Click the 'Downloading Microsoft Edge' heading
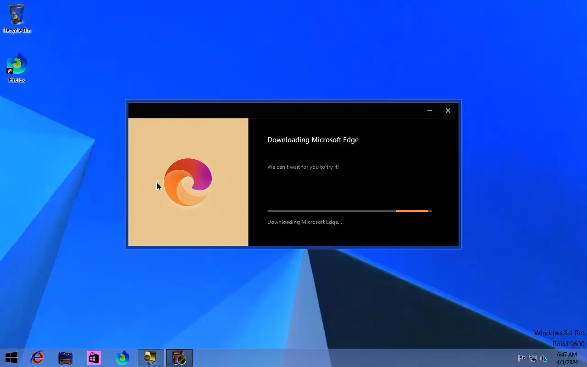The height and width of the screenshot is (367, 587). pyautogui.click(x=313, y=140)
